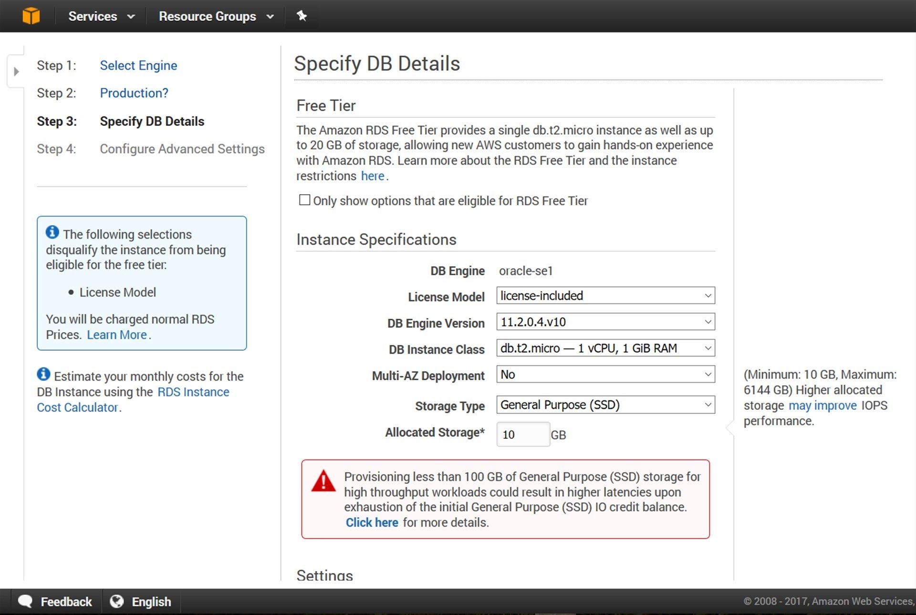Viewport: 916px width, 615px height.
Task: Click the License Model bullet item
Action: (117, 292)
